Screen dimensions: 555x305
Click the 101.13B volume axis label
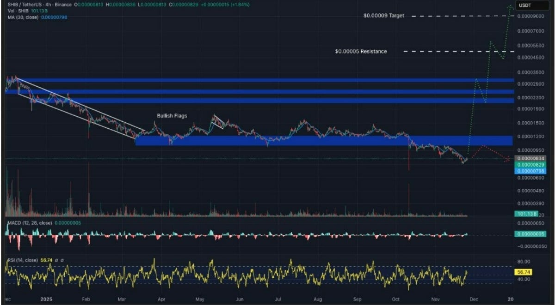[x=527, y=214]
